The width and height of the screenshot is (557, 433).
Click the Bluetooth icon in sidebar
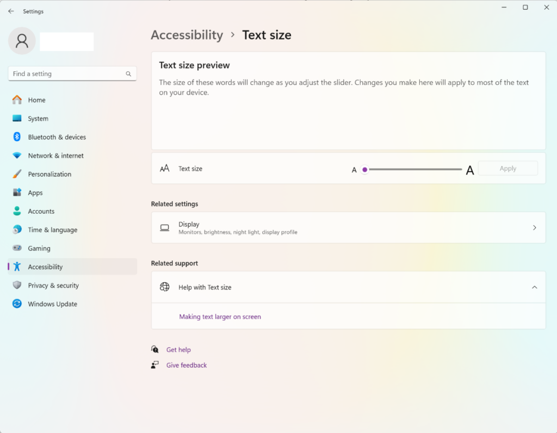[17, 137]
